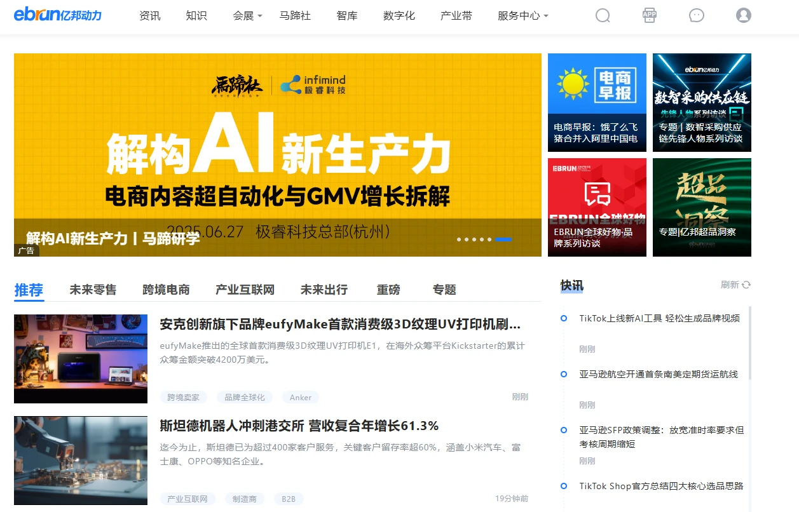This screenshot has height=512, width=799.
Task: Open 智库 in top navigation
Action: pos(346,16)
